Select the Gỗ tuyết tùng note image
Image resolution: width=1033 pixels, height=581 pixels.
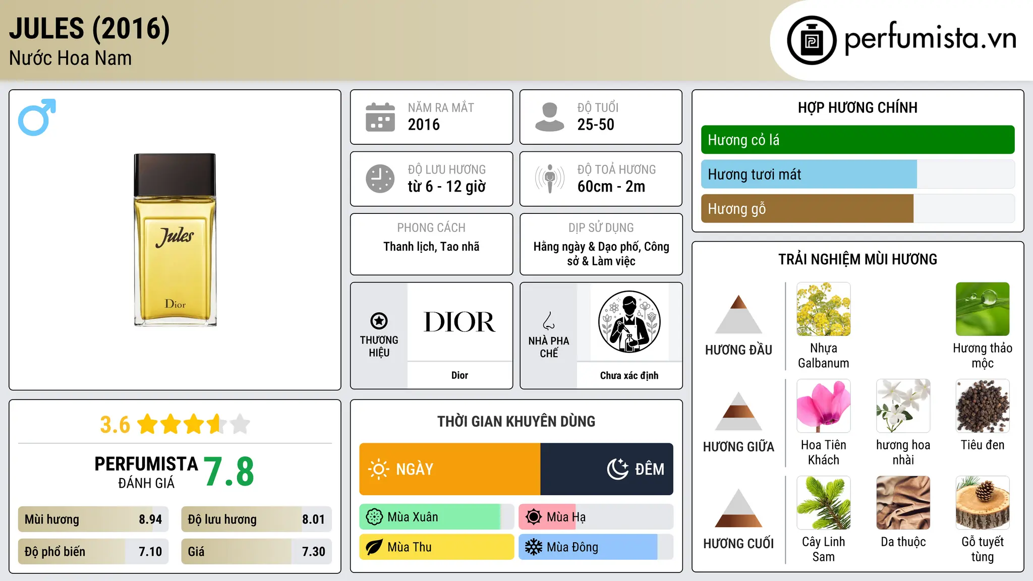(982, 502)
